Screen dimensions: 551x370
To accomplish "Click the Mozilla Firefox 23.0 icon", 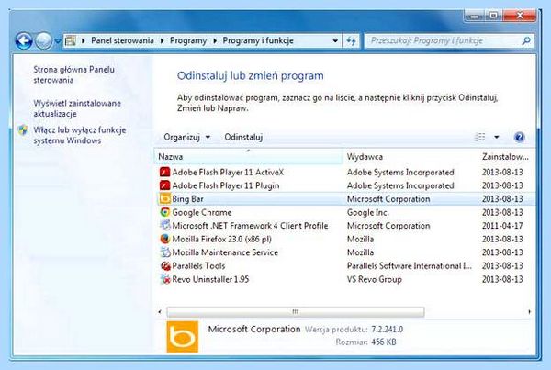I will coord(164,239).
